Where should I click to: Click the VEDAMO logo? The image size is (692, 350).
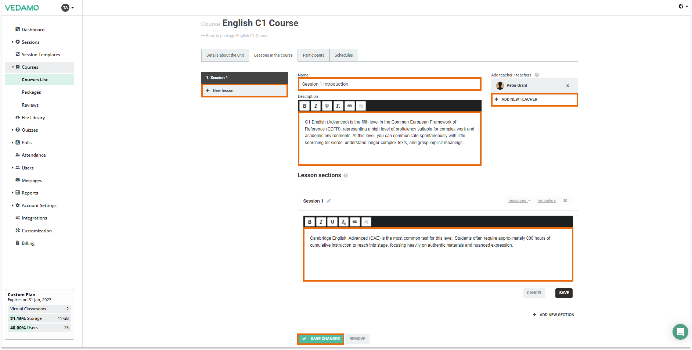click(22, 7)
